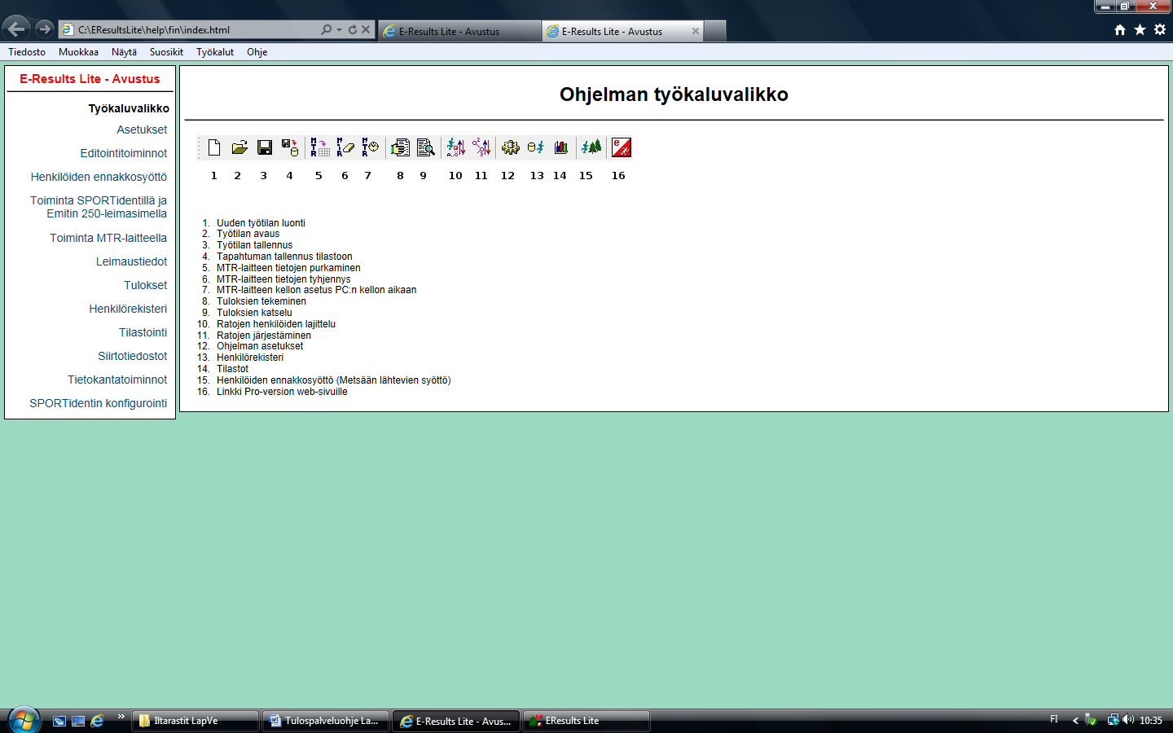Open the Asetukset help link
The image size is (1173, 733).
click(x=142, y=129)
